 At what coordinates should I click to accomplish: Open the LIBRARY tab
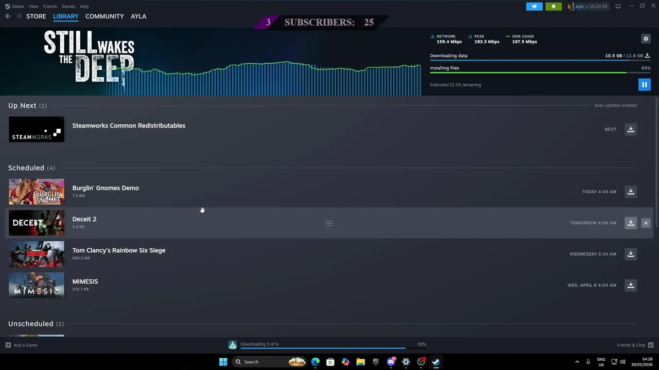pyautogui.click(x=66, y=16)
